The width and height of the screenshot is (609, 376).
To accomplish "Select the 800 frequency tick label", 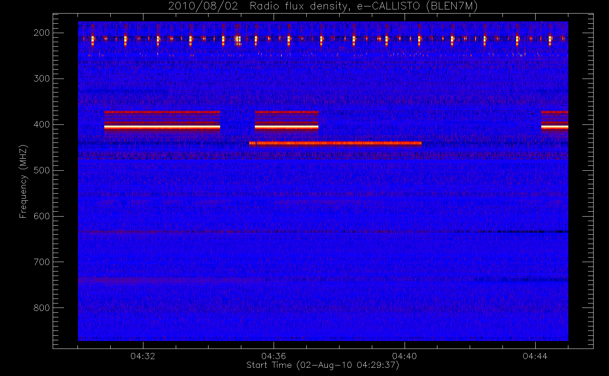I will pos(42,308).
